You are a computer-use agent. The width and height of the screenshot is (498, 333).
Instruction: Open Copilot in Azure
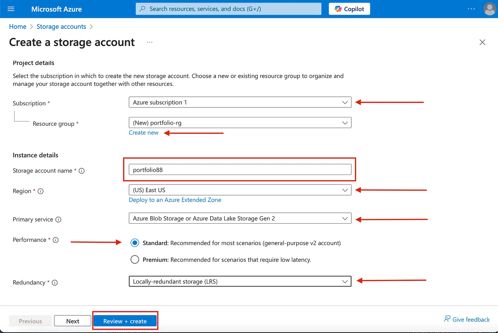coord(349,8)
